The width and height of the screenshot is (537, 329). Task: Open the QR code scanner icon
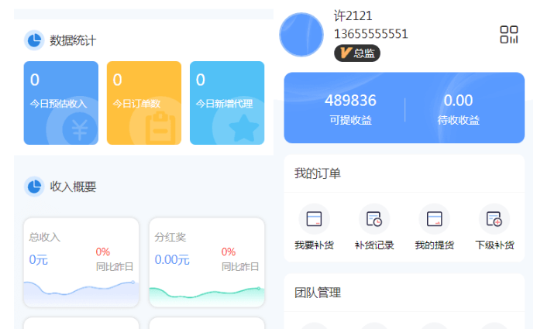[x=508, y=35]
